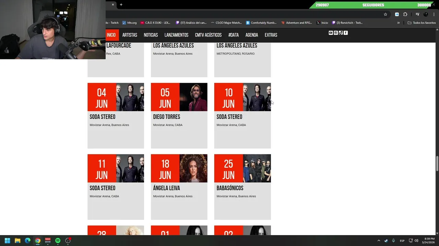Open the network status tray icon
Viewport: 439px width, 246px height.
tap(411, 241)
